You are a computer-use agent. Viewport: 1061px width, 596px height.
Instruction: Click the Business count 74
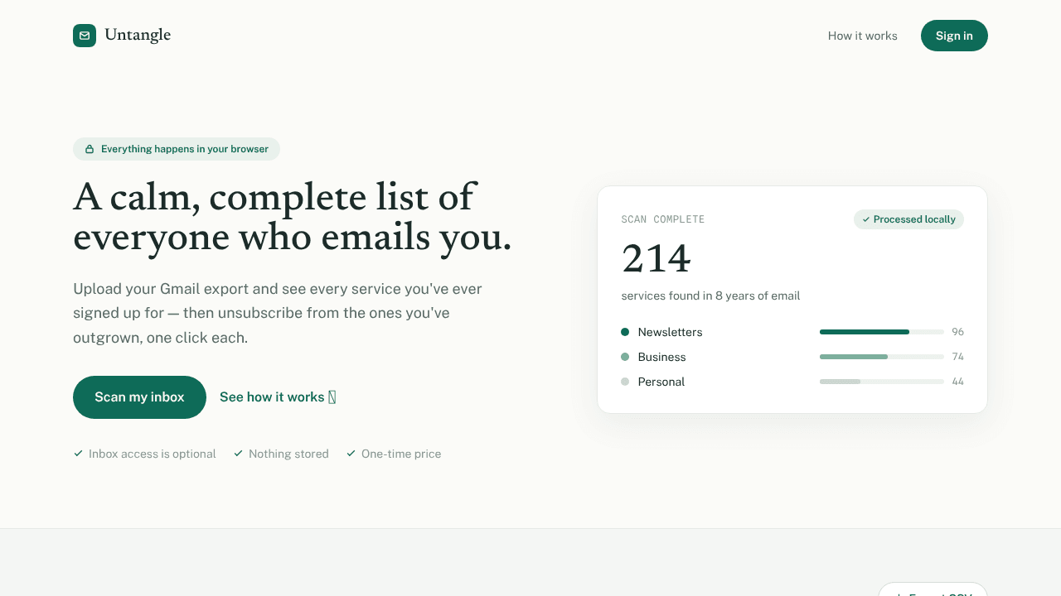(957, 357)
